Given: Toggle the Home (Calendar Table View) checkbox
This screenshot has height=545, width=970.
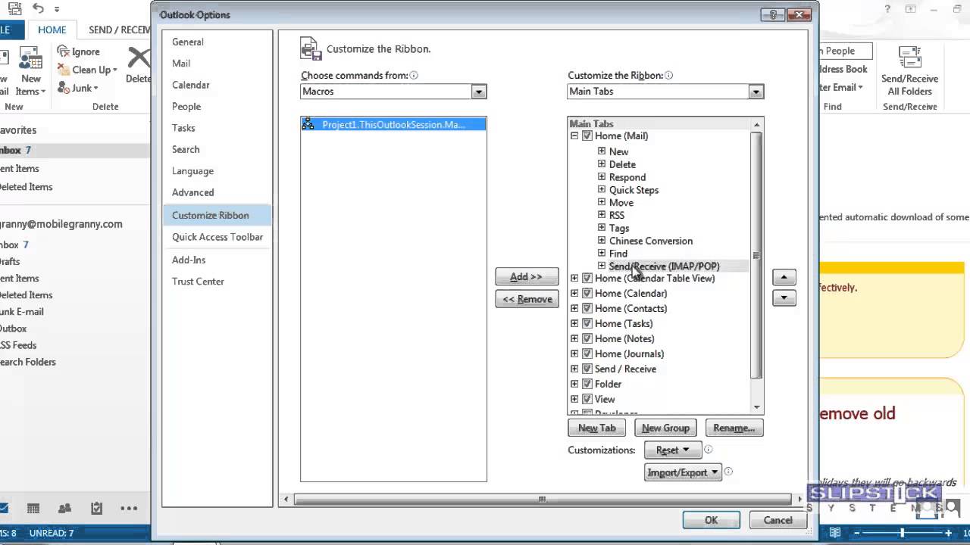Looking at the screenshot, I should (587, 279).
